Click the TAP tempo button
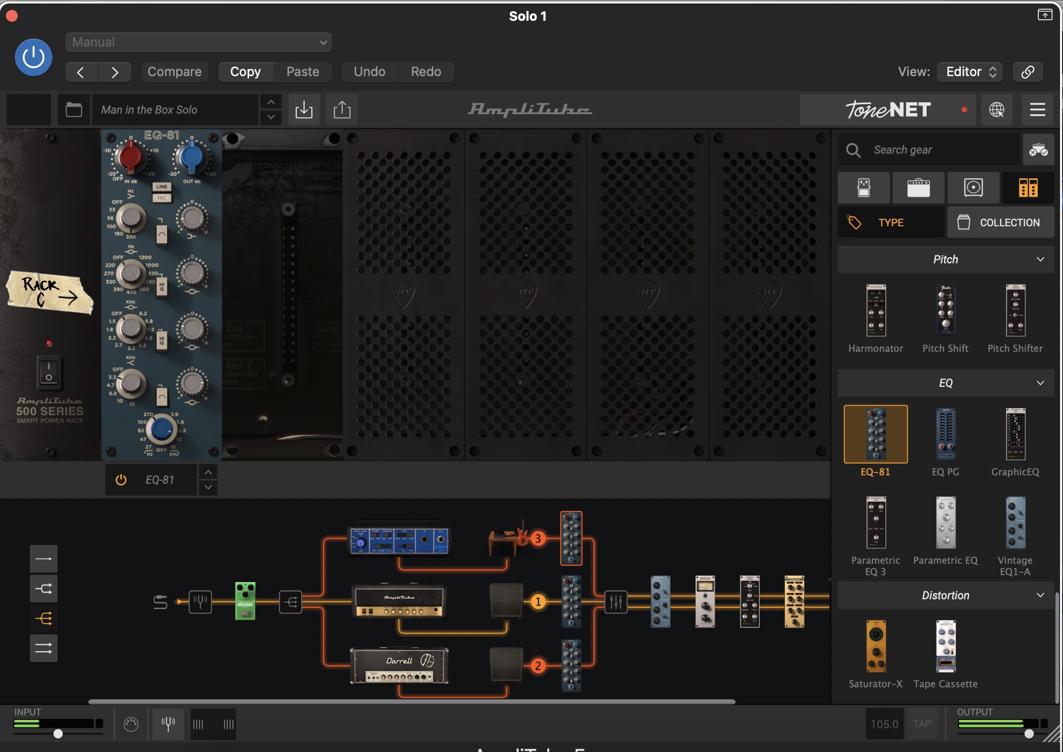This screenshot has height=752, width=1063. pos(922,724)
